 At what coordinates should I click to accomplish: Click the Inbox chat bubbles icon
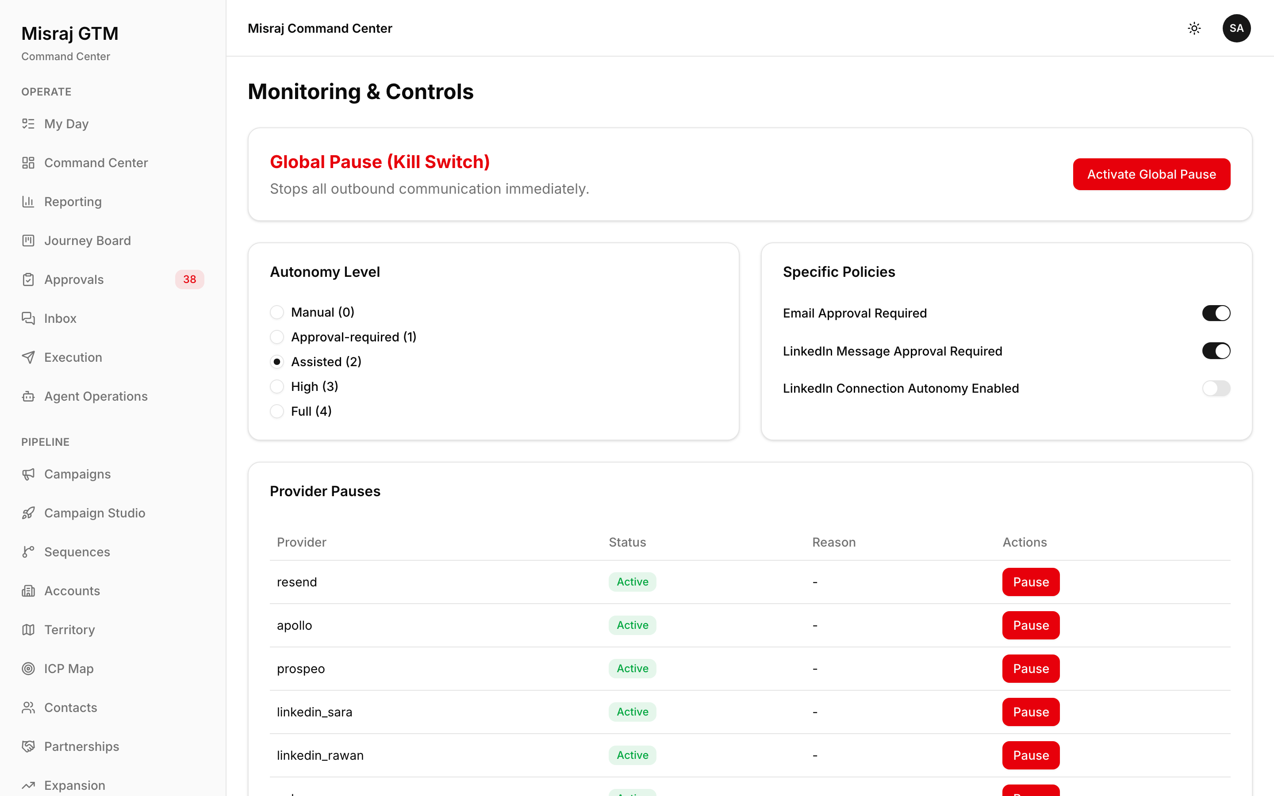point(28,318)
